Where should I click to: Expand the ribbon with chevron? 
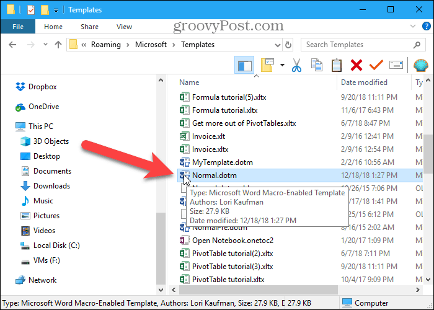click(413, 26)
